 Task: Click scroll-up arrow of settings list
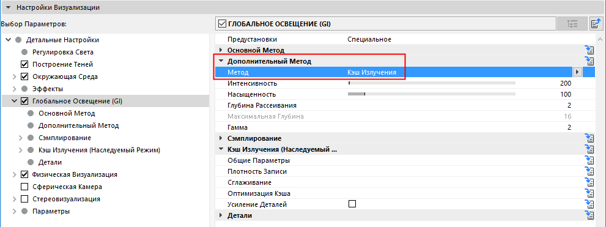coord(600,39)
